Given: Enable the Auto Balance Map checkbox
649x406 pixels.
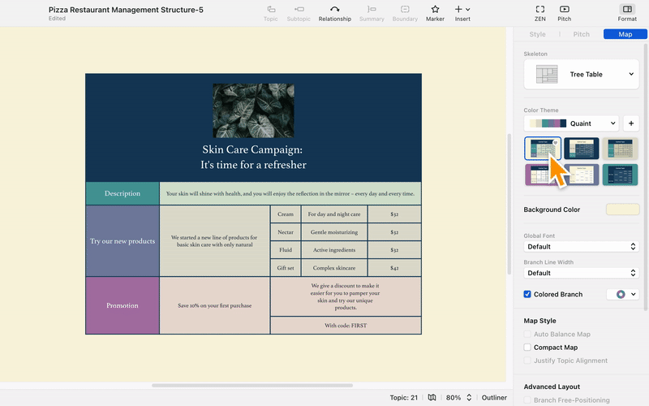Looking at the screenshot, I should point(527,334).
